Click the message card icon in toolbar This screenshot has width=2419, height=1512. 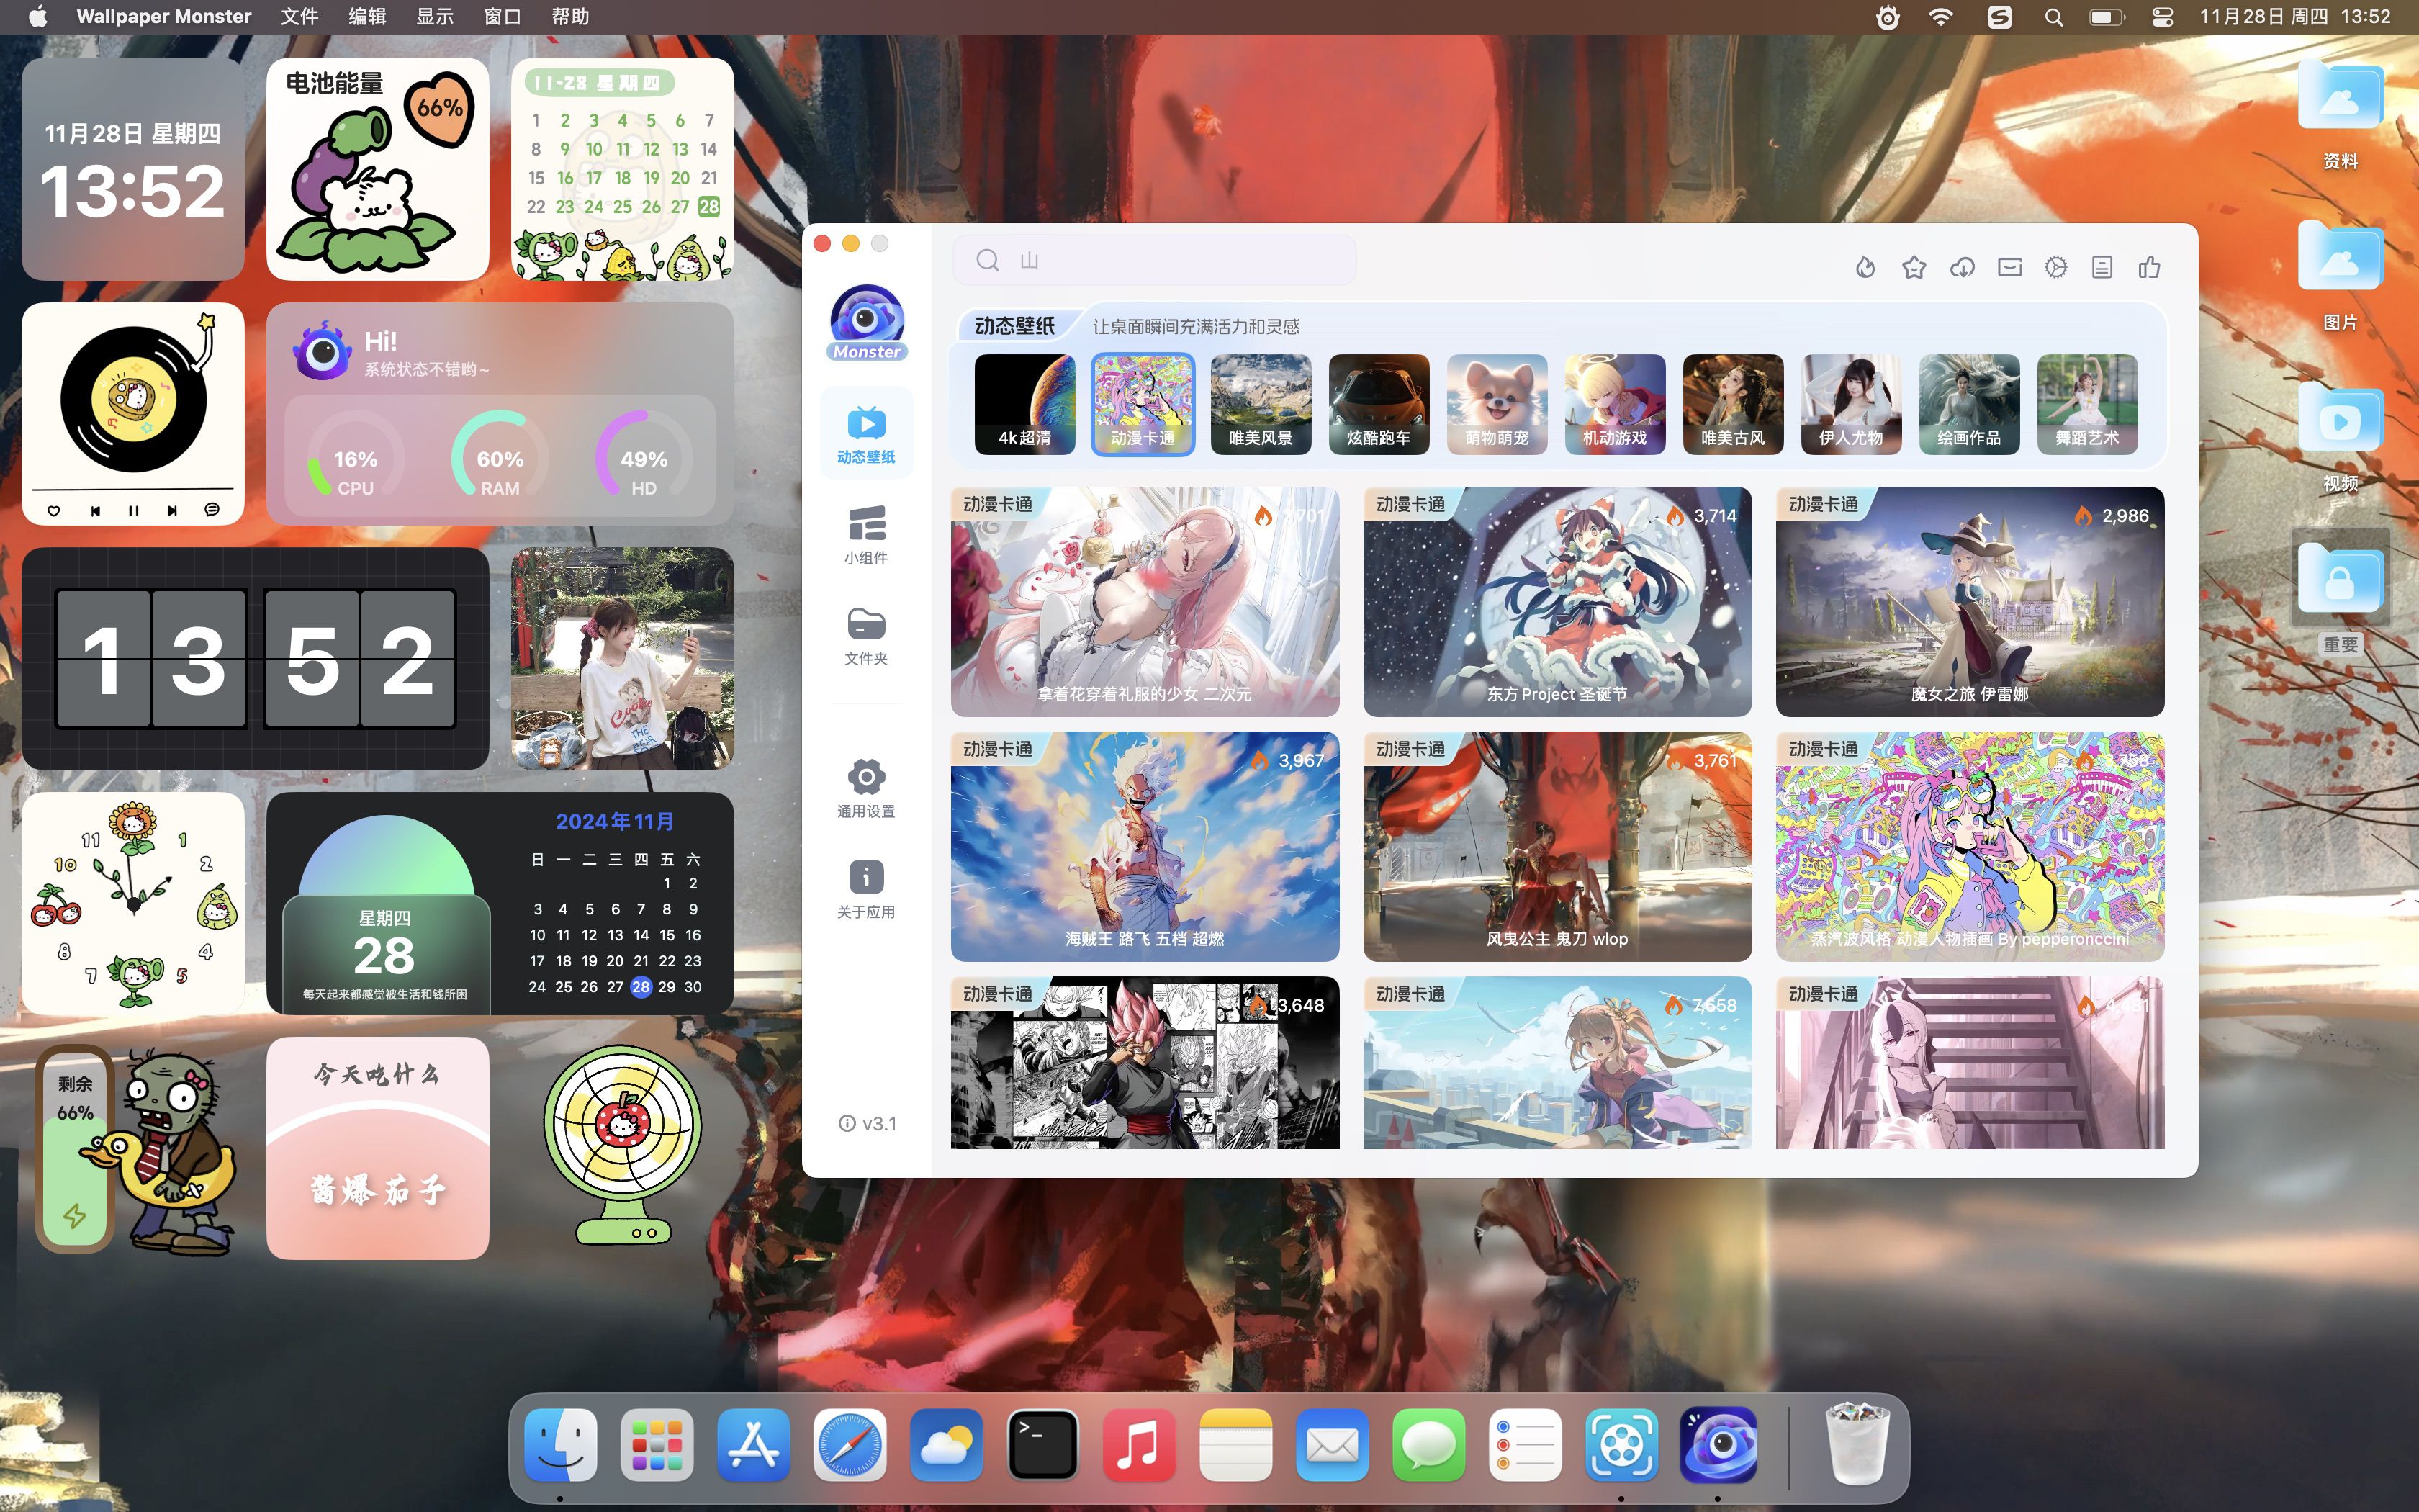pos(2009,267)
